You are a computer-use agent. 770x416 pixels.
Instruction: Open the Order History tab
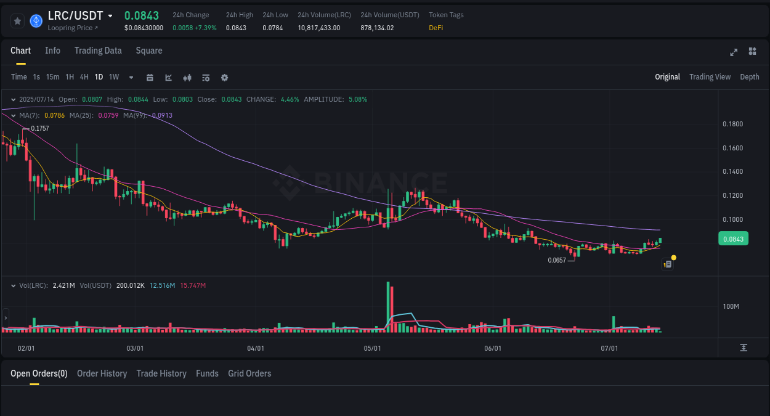[x=102, y=373]
